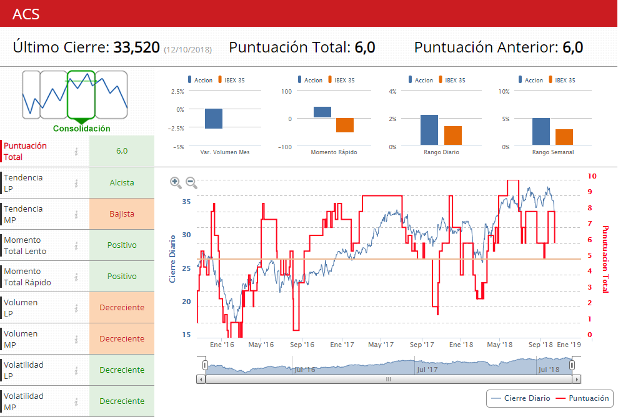618x417 pixels.
Task: Click the Alcista value for Tendencia LP
Action: [x=122, y=183]
